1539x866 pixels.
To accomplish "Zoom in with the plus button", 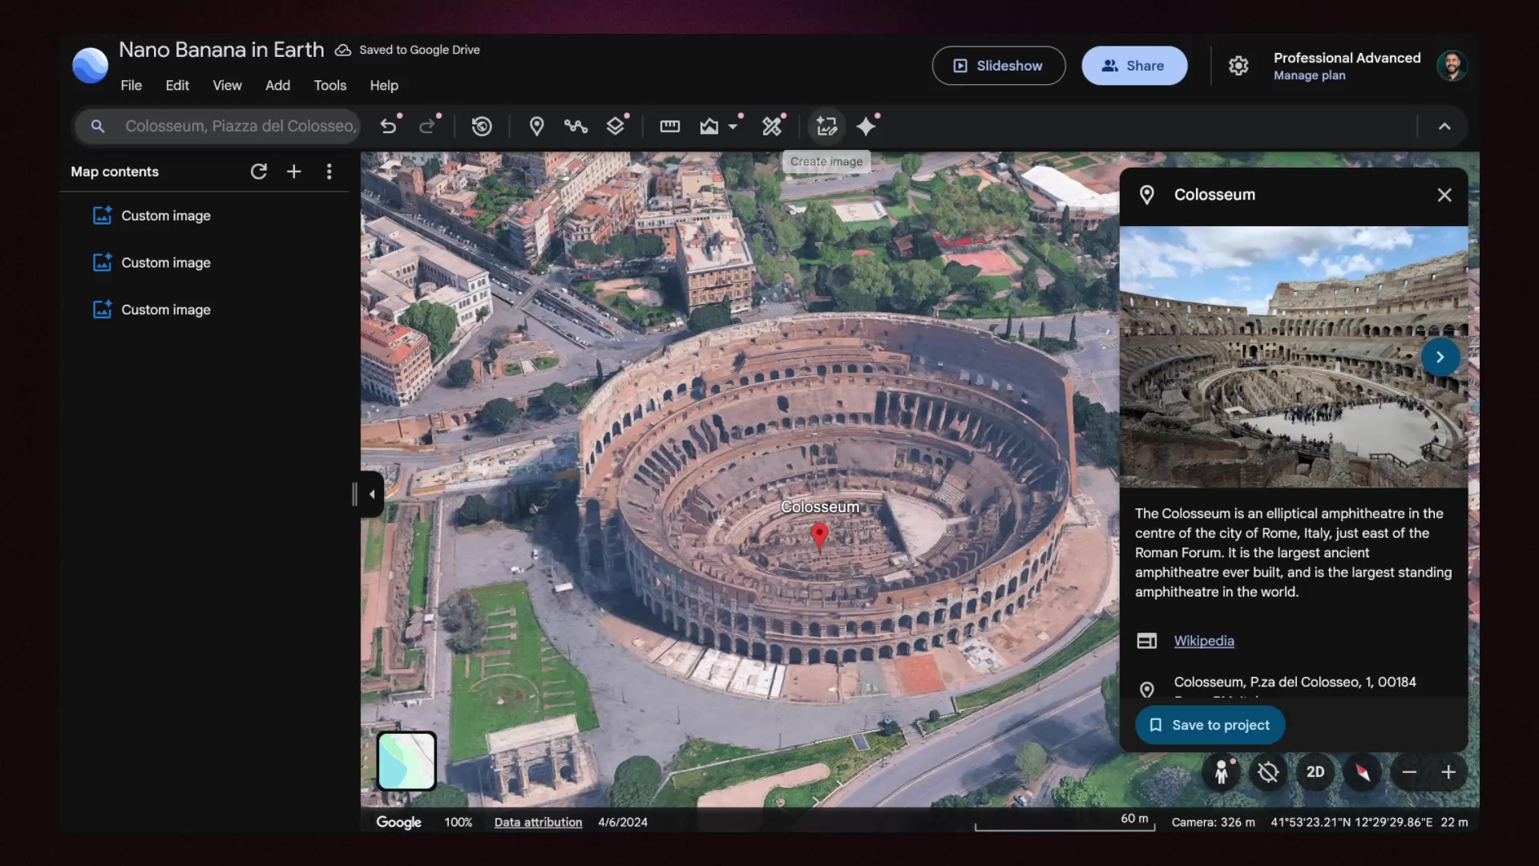I will (x=1448, y=772).
